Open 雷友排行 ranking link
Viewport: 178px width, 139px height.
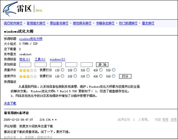coord(148,23)
